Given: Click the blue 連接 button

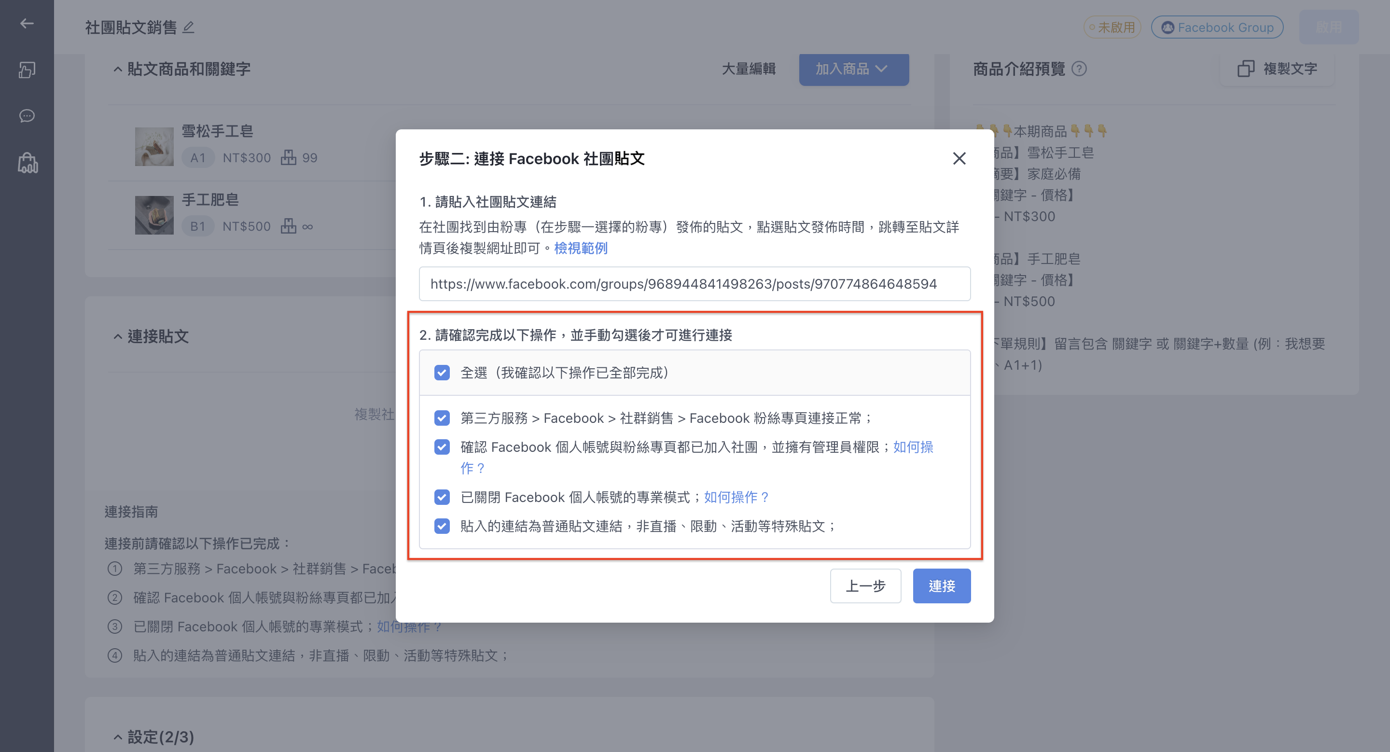Looking at the screenshot, I should pos(942,586).
